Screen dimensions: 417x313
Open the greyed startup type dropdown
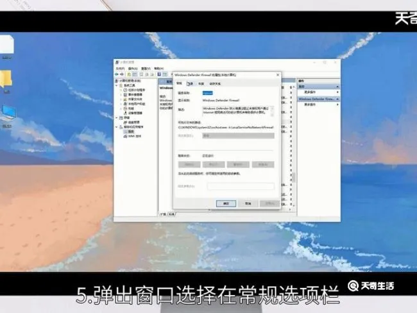click(238, 135)
